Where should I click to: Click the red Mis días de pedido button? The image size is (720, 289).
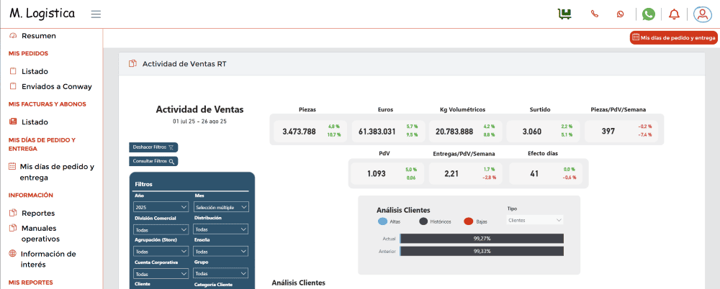pos(673,37)
